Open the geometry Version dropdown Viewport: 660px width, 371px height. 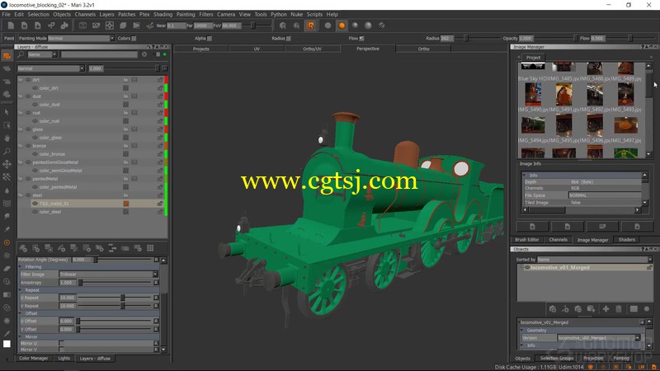click(x=599, y=338)
